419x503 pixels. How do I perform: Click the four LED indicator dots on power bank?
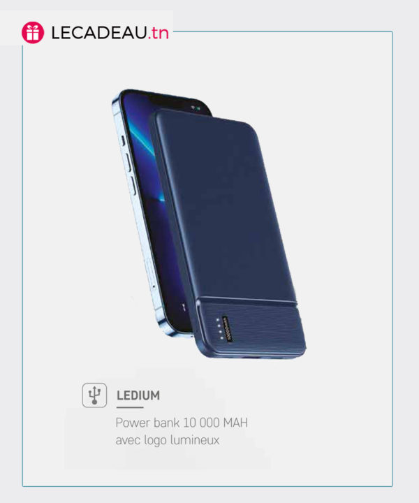coord(219,329)
